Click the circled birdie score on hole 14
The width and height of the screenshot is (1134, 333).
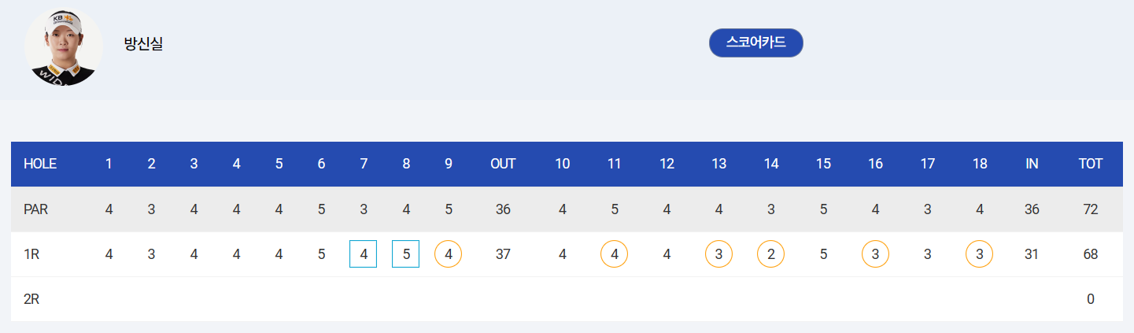(771, 254)
